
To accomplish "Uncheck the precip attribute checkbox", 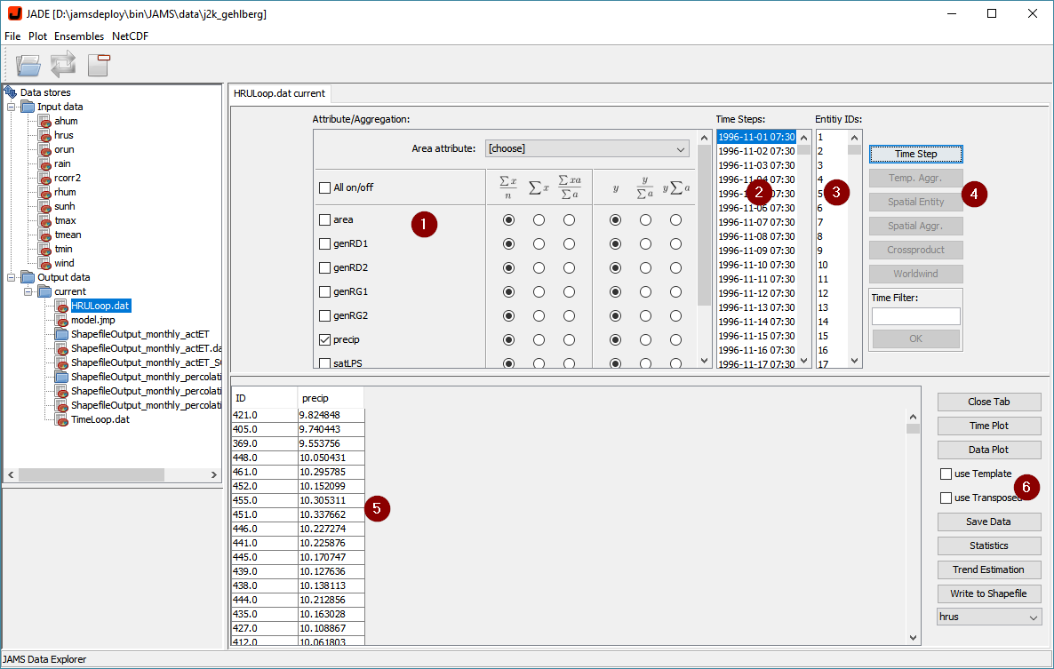I will [x=324, y=340].
